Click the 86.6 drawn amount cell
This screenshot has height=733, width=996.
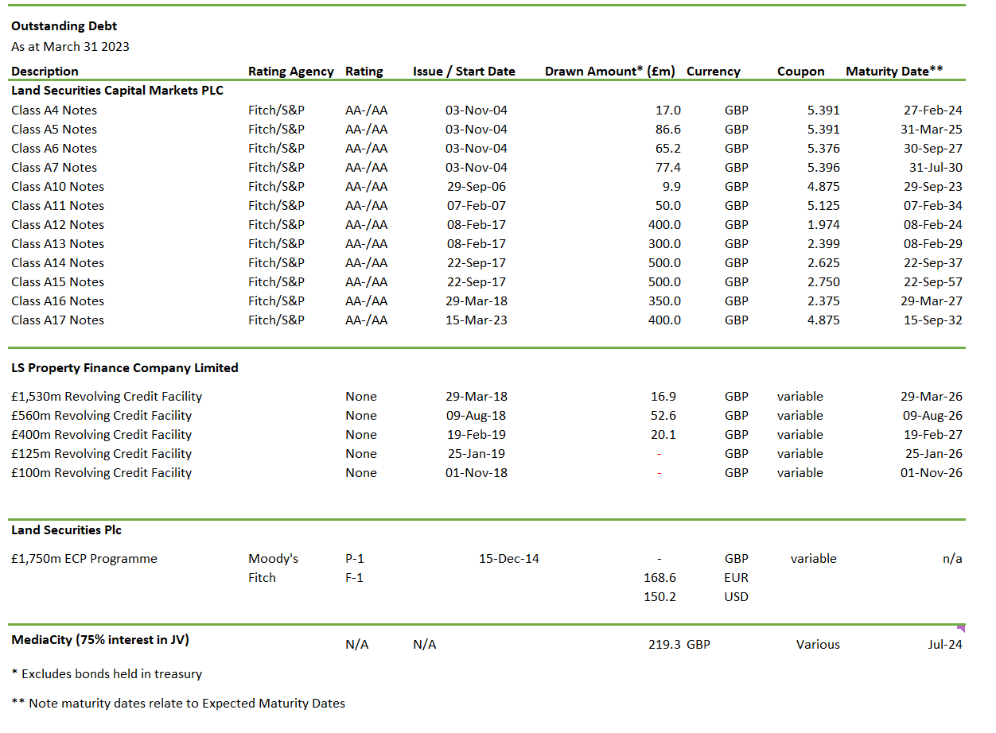[668, 129]
